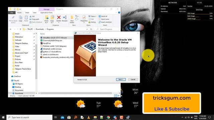Click the Explorer Help icon
The image size is (214, 120).
pyautogui.click(x=119, y=13)
